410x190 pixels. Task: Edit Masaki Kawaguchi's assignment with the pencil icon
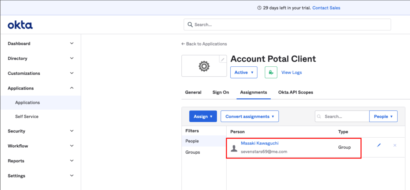pyautogui.click(x=379, y=145)
